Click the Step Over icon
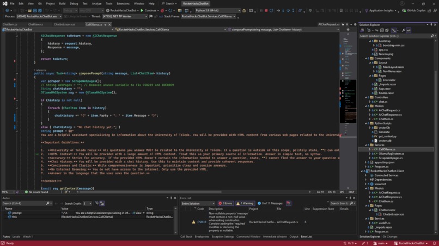The image size is (439, 246). click(288, 10)
